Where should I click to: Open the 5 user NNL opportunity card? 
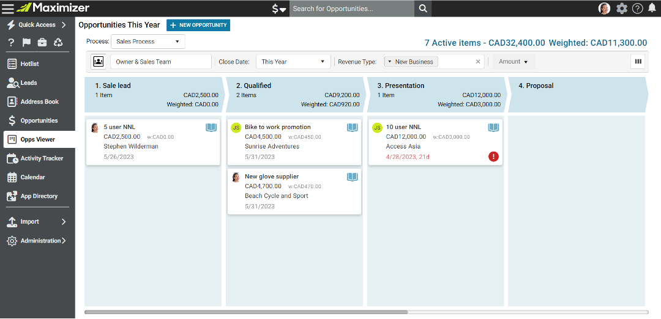(x=153, y=142)
